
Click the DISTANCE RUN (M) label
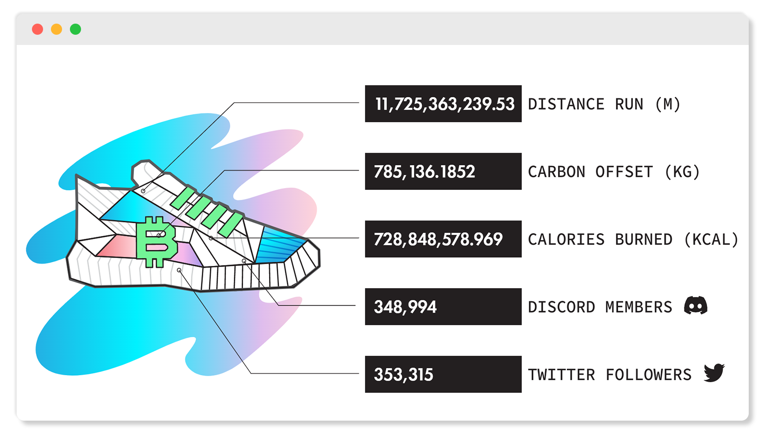click(x=604, y=104)
